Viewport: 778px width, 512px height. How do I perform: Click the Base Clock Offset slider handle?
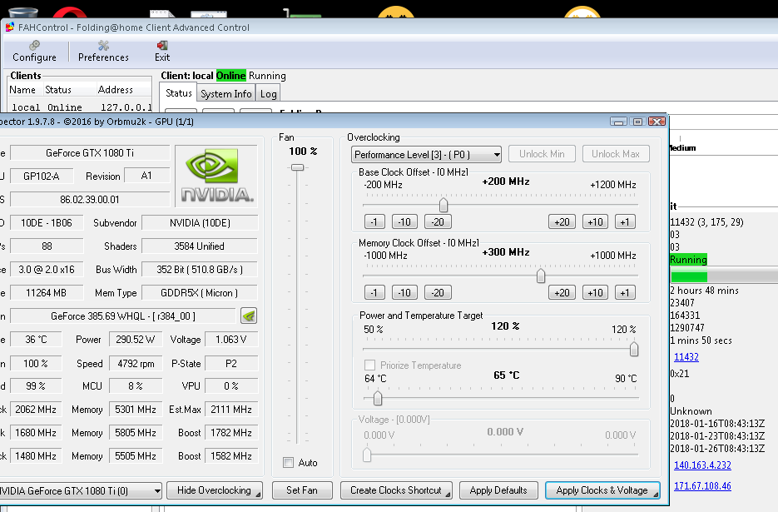coord(443,205)
